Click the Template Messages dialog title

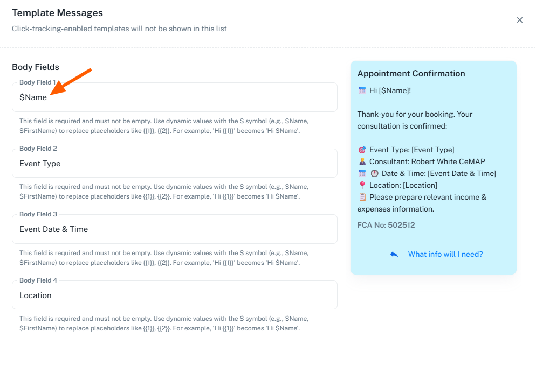pos(57,13)
